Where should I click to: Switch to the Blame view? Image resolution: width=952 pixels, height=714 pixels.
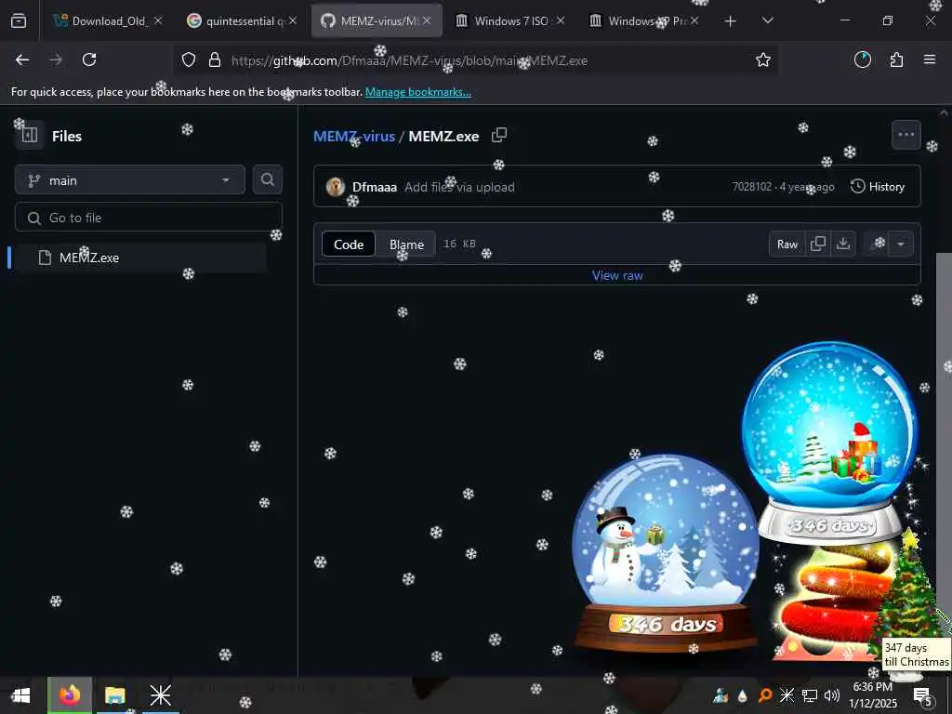click(406, 245)
